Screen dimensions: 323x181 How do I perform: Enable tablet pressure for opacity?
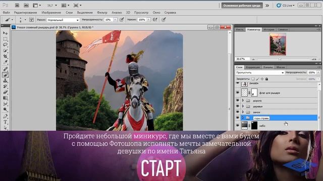point(122,20)
